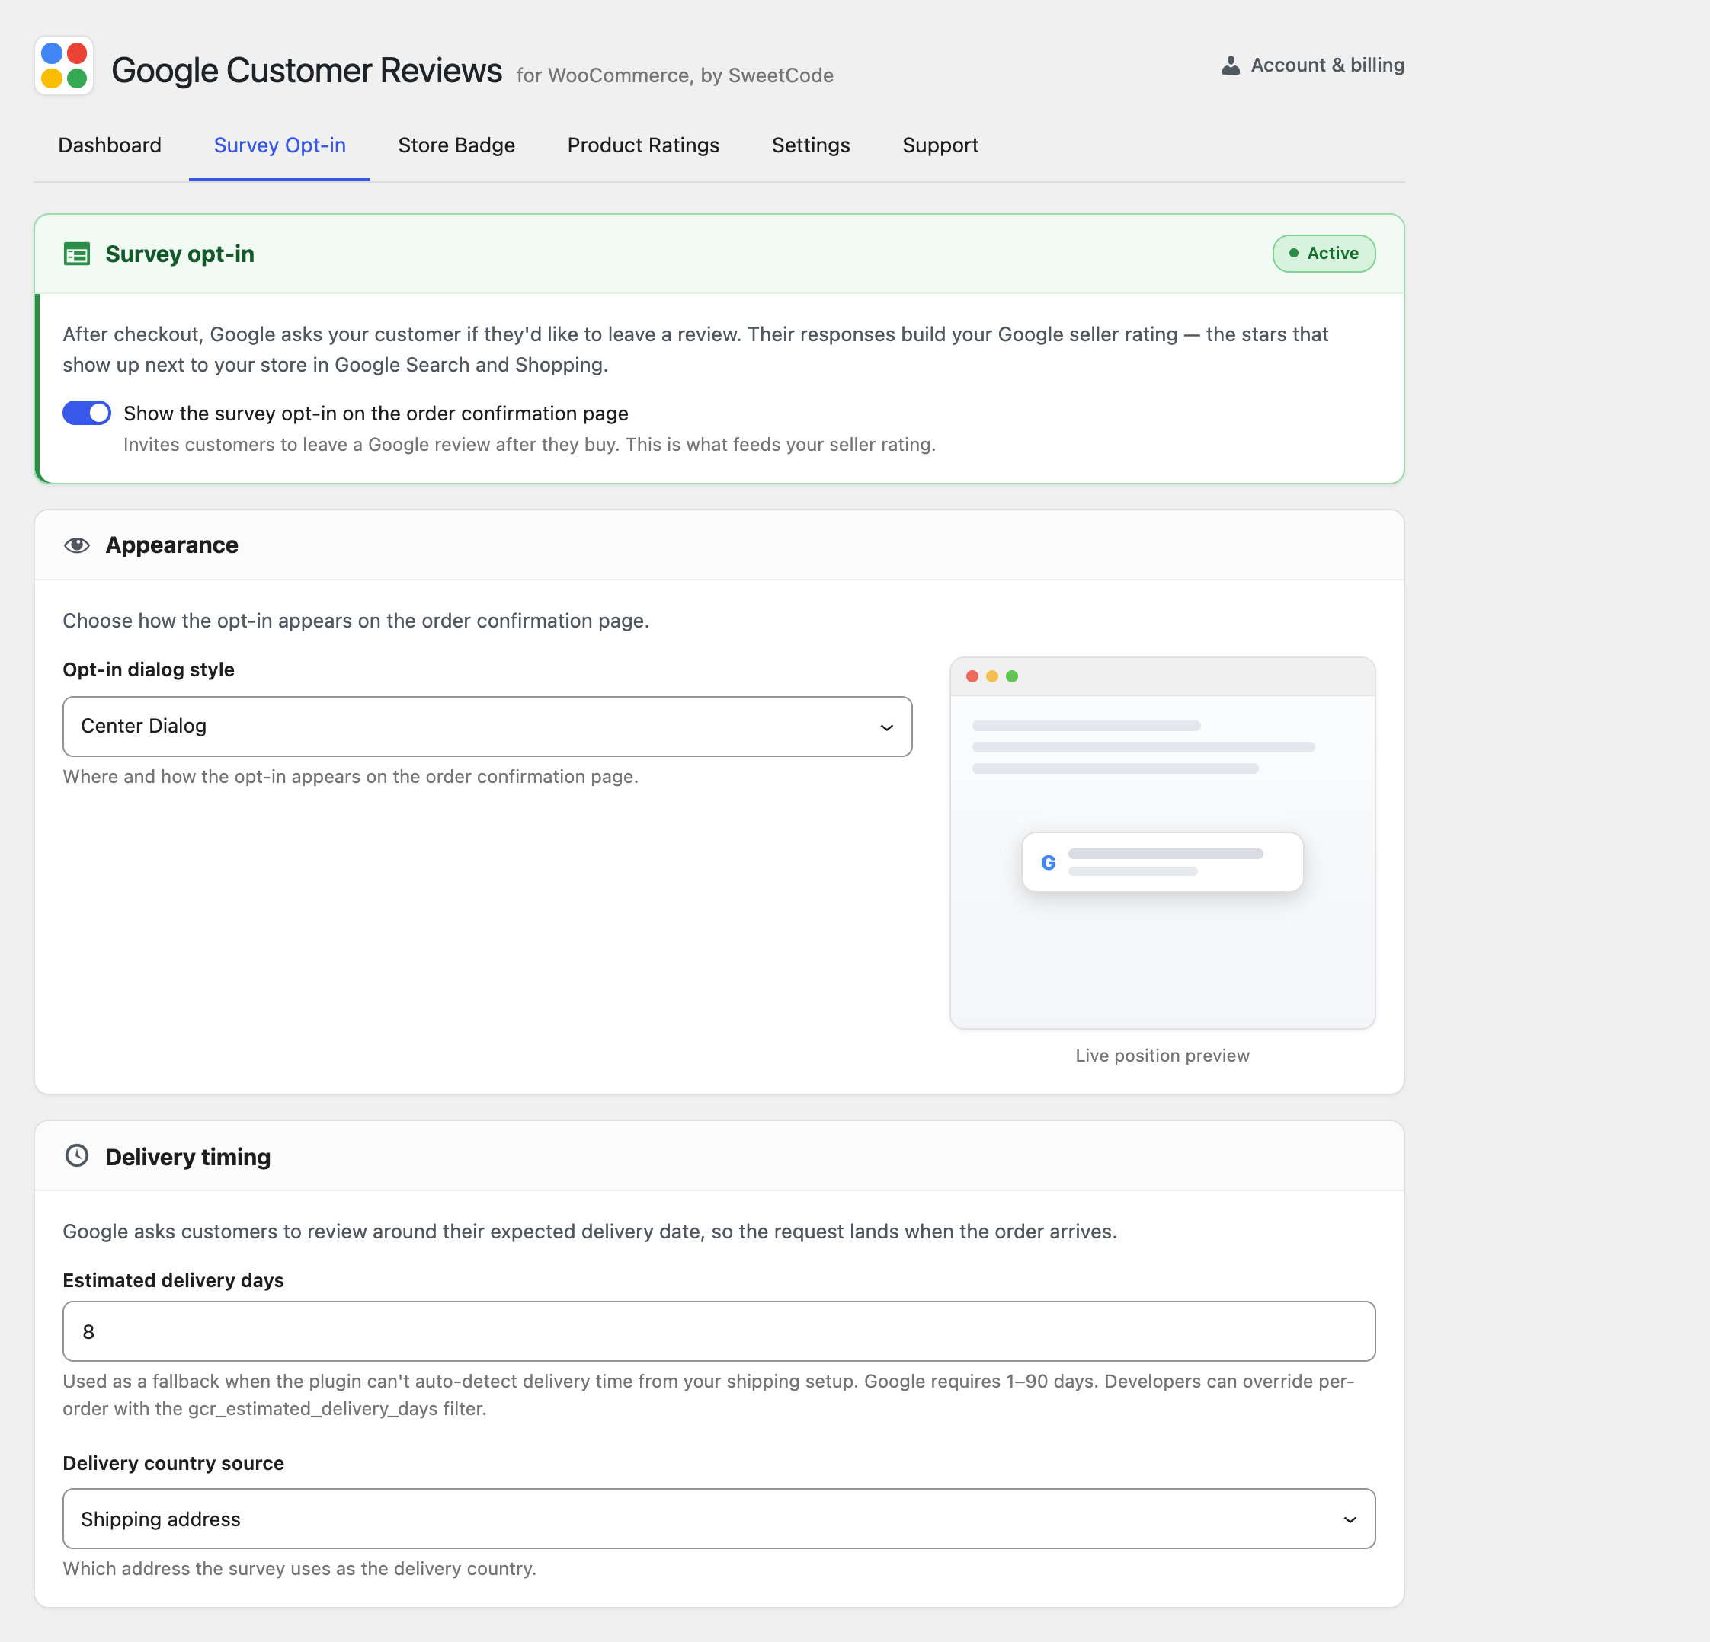Click the Appearance eye icon
The image size is (1710, 1642).
click(77, 545)
